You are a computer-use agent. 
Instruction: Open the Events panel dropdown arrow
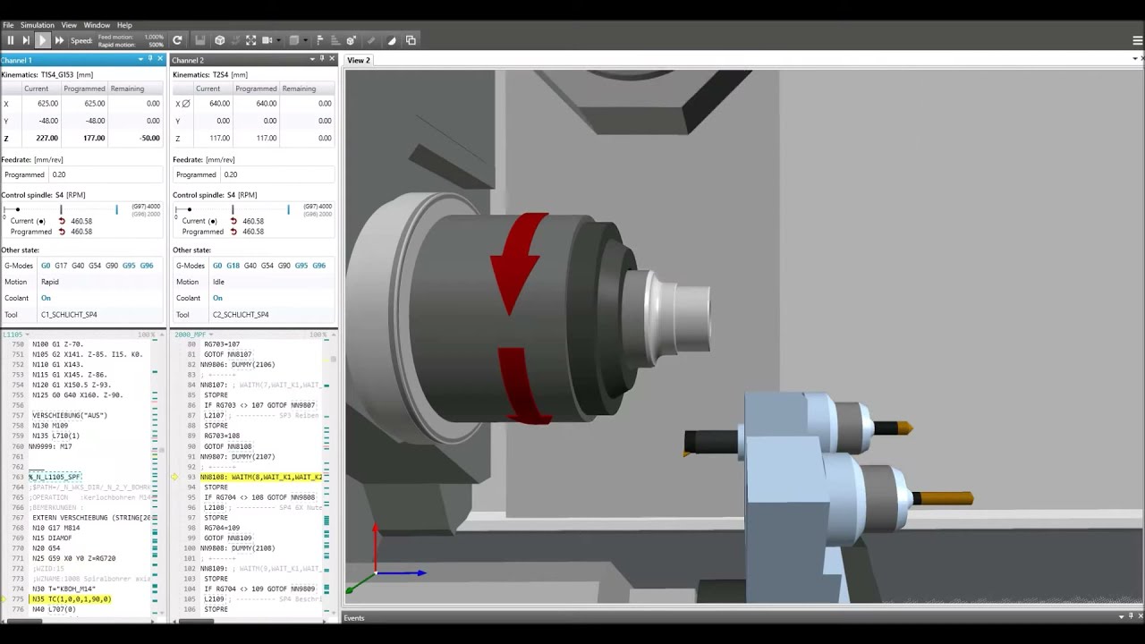(x=1121, y=616)
